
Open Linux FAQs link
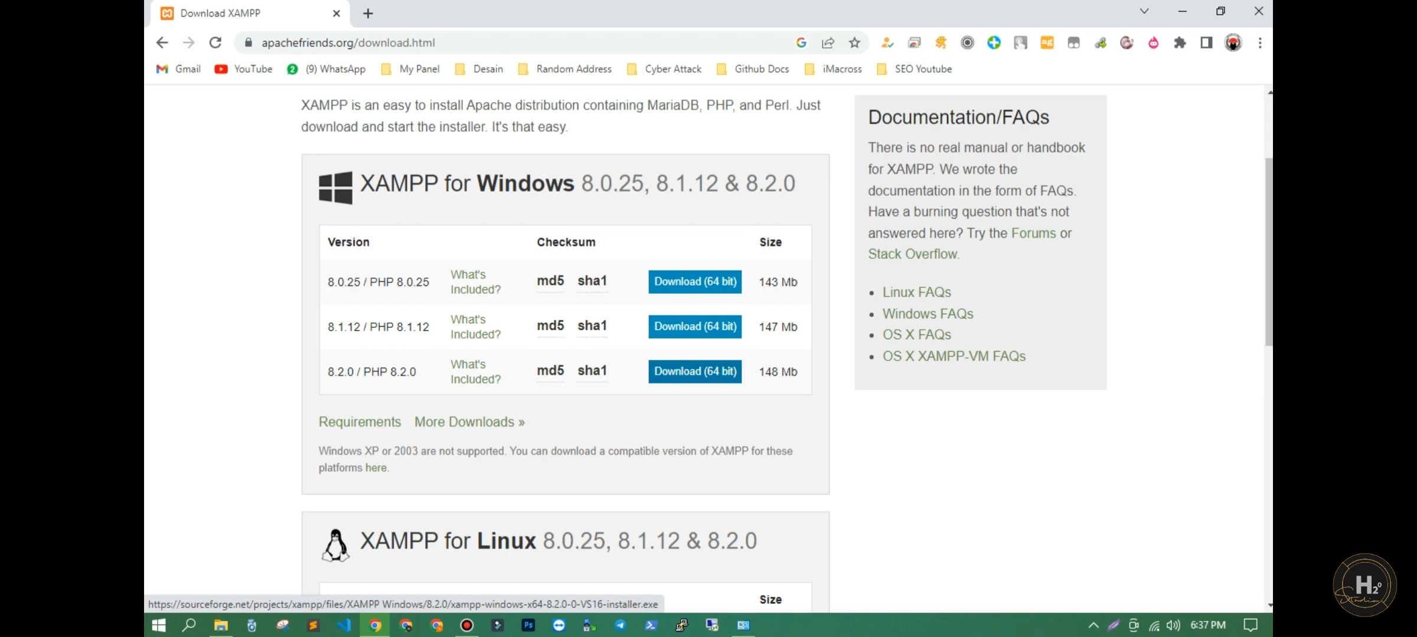coord(916,292)
